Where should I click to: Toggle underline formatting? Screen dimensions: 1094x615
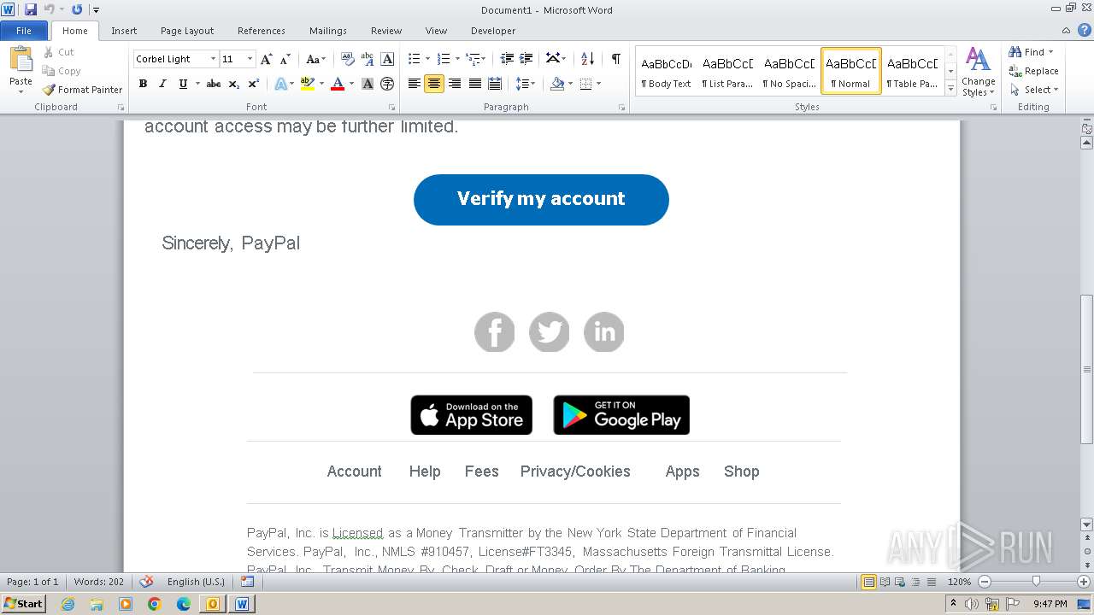(x=183, y=84)
